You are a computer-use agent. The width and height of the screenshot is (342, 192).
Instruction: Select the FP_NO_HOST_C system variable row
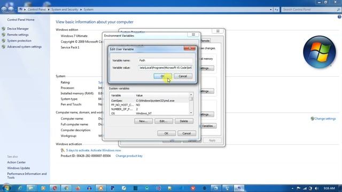point(150,105)
